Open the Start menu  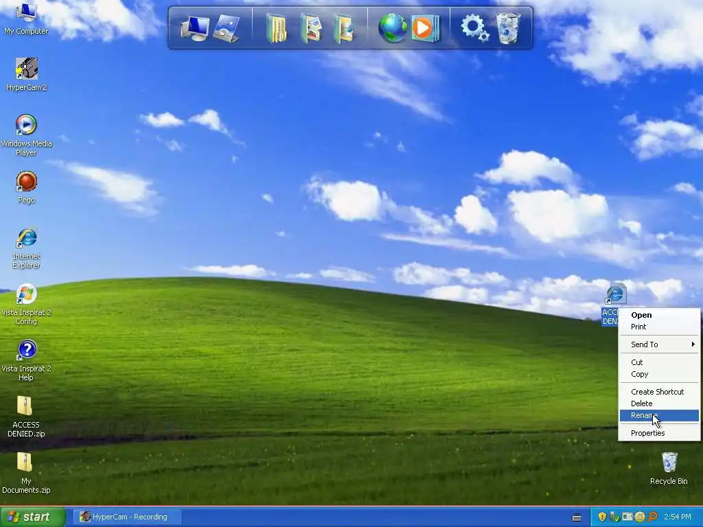32,517
